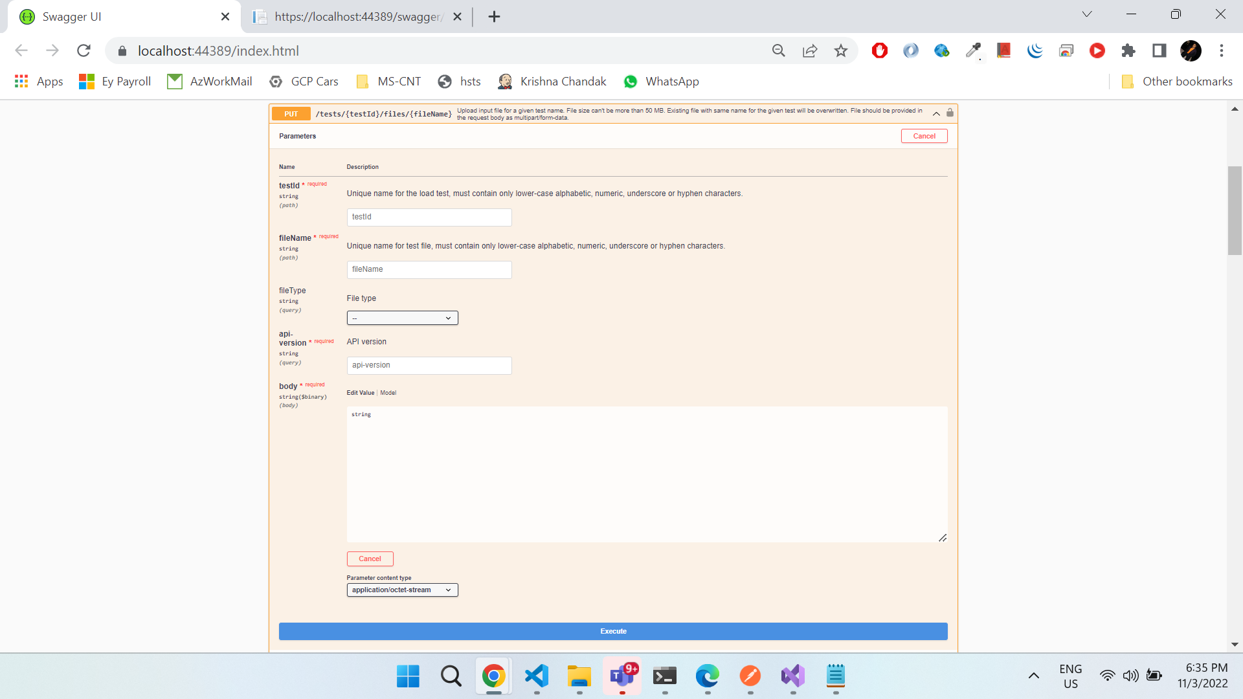This screenshot has width=1243, height=699.
Task: Switch to the localhost swagger JSON tab
Action: (x=357, y=17)
